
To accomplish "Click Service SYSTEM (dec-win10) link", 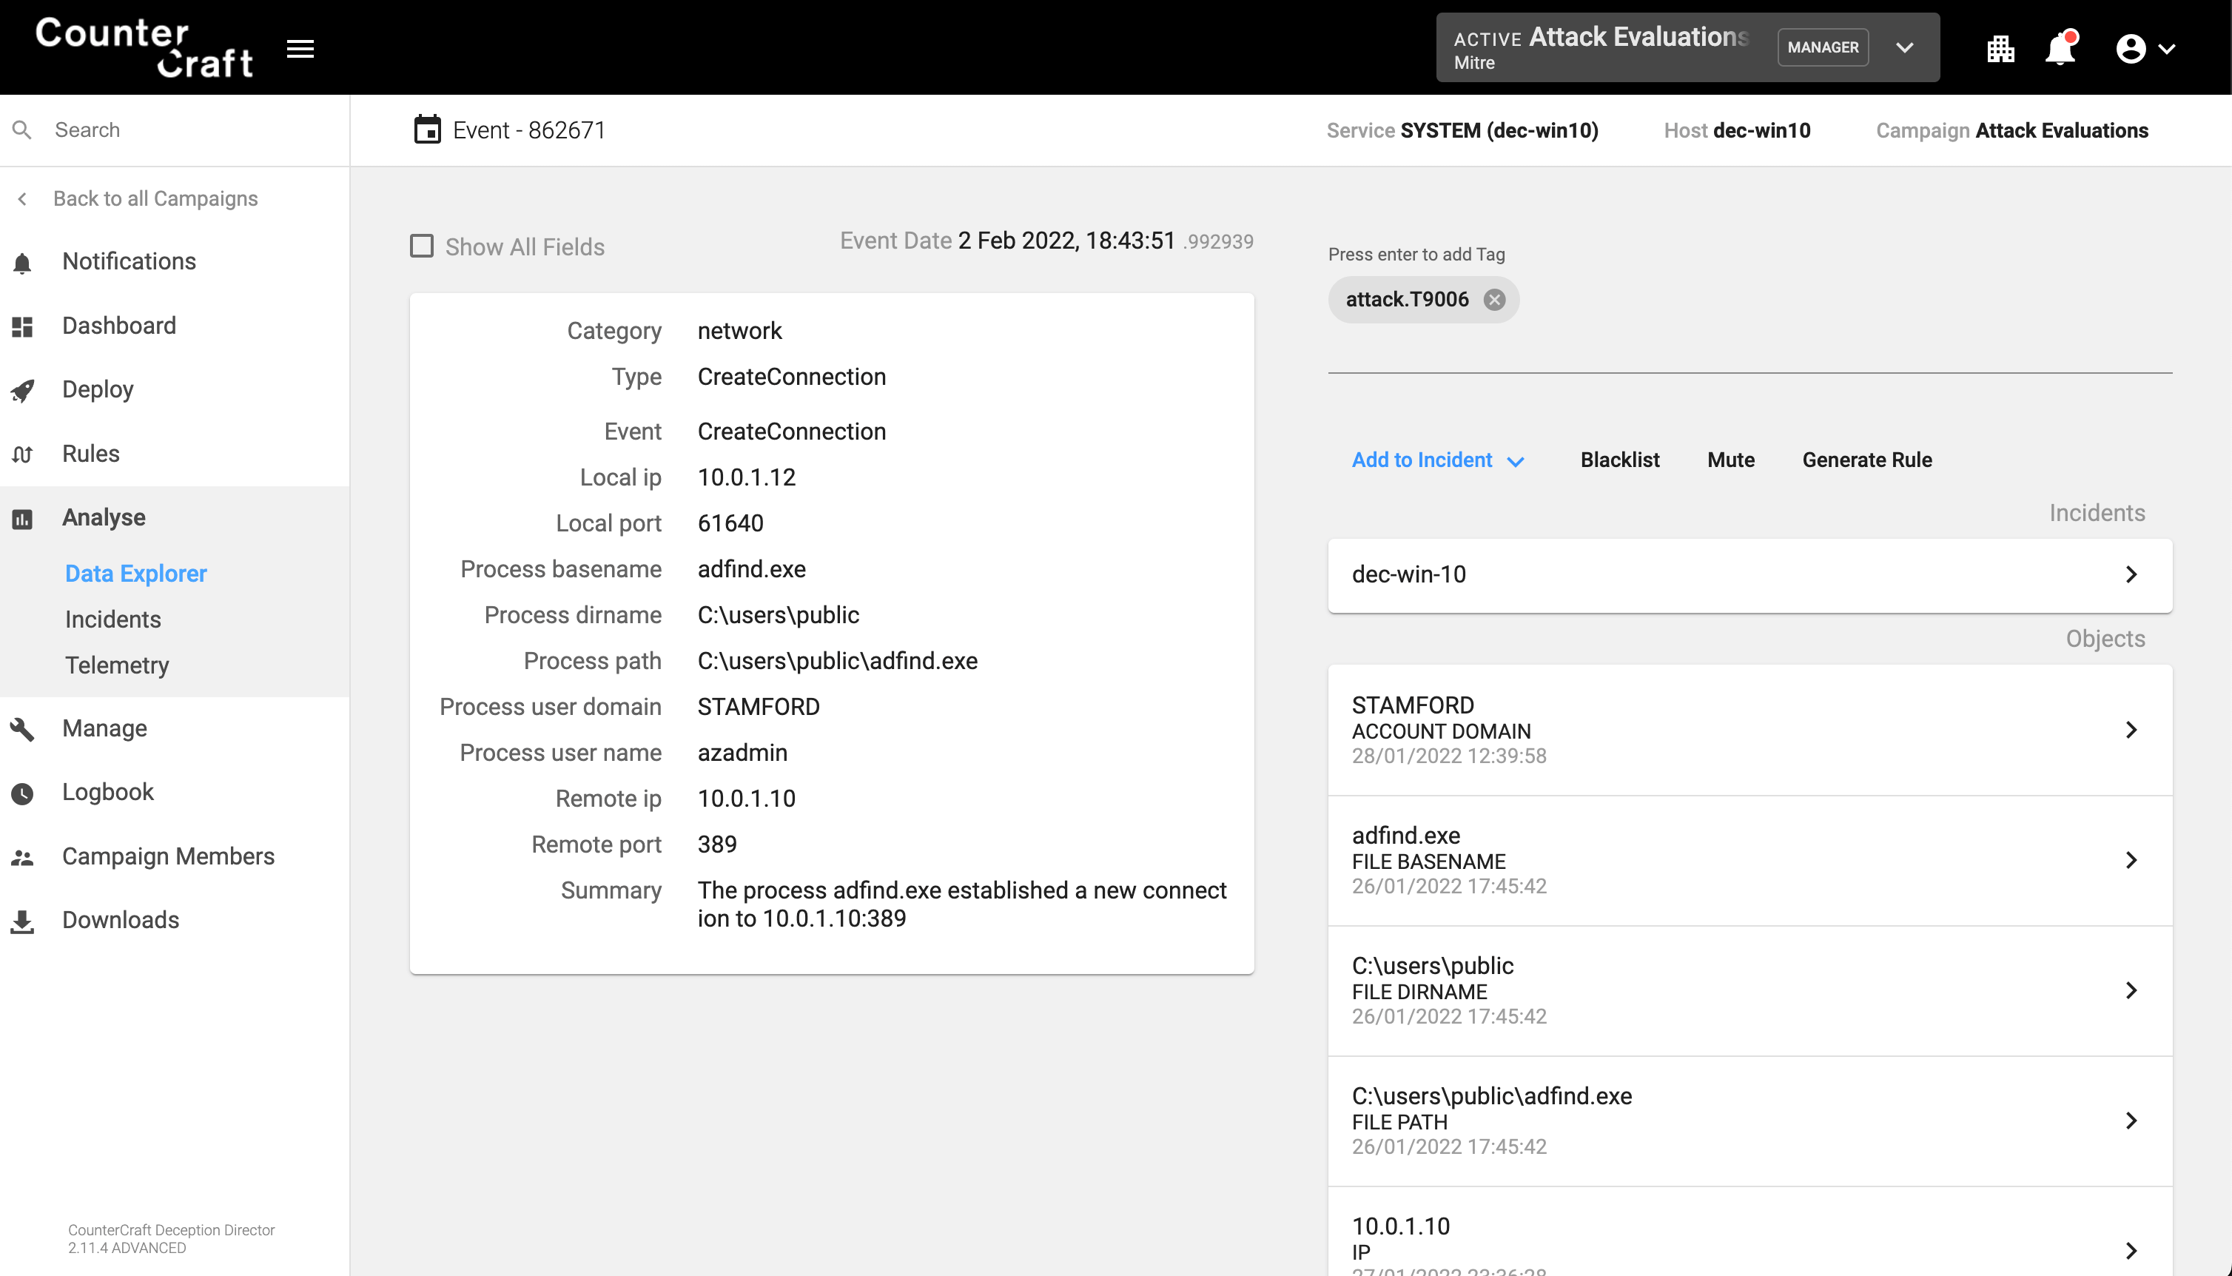I will coord(1462,130).
